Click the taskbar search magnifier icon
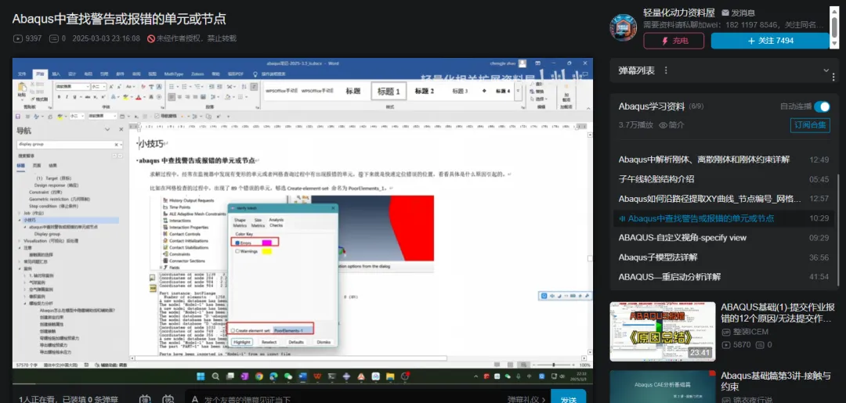846x403 pixels. [215, 376]
